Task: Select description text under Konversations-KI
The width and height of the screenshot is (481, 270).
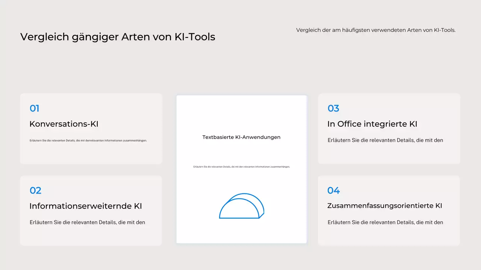Action: 88,140
